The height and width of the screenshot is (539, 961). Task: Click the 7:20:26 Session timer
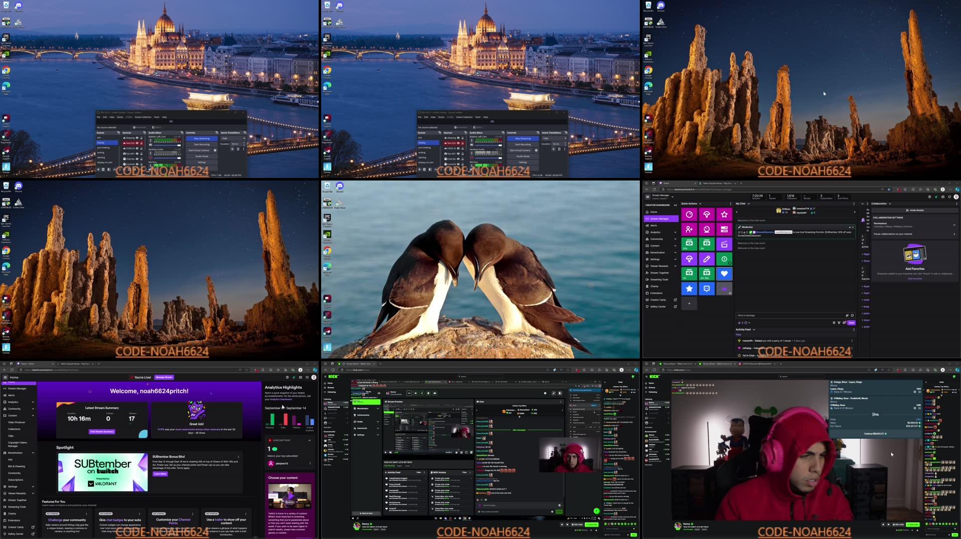(x=757, y=197)
